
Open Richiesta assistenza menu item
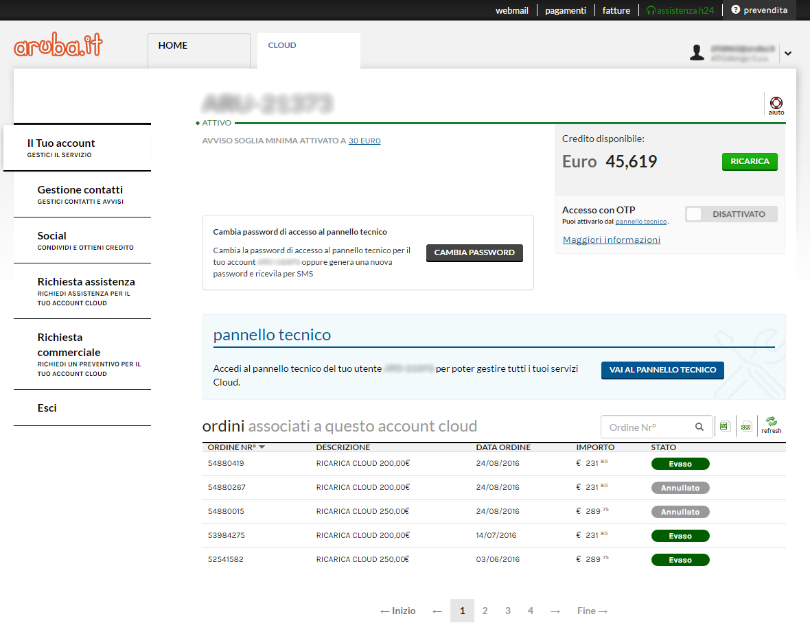point(82,291)
